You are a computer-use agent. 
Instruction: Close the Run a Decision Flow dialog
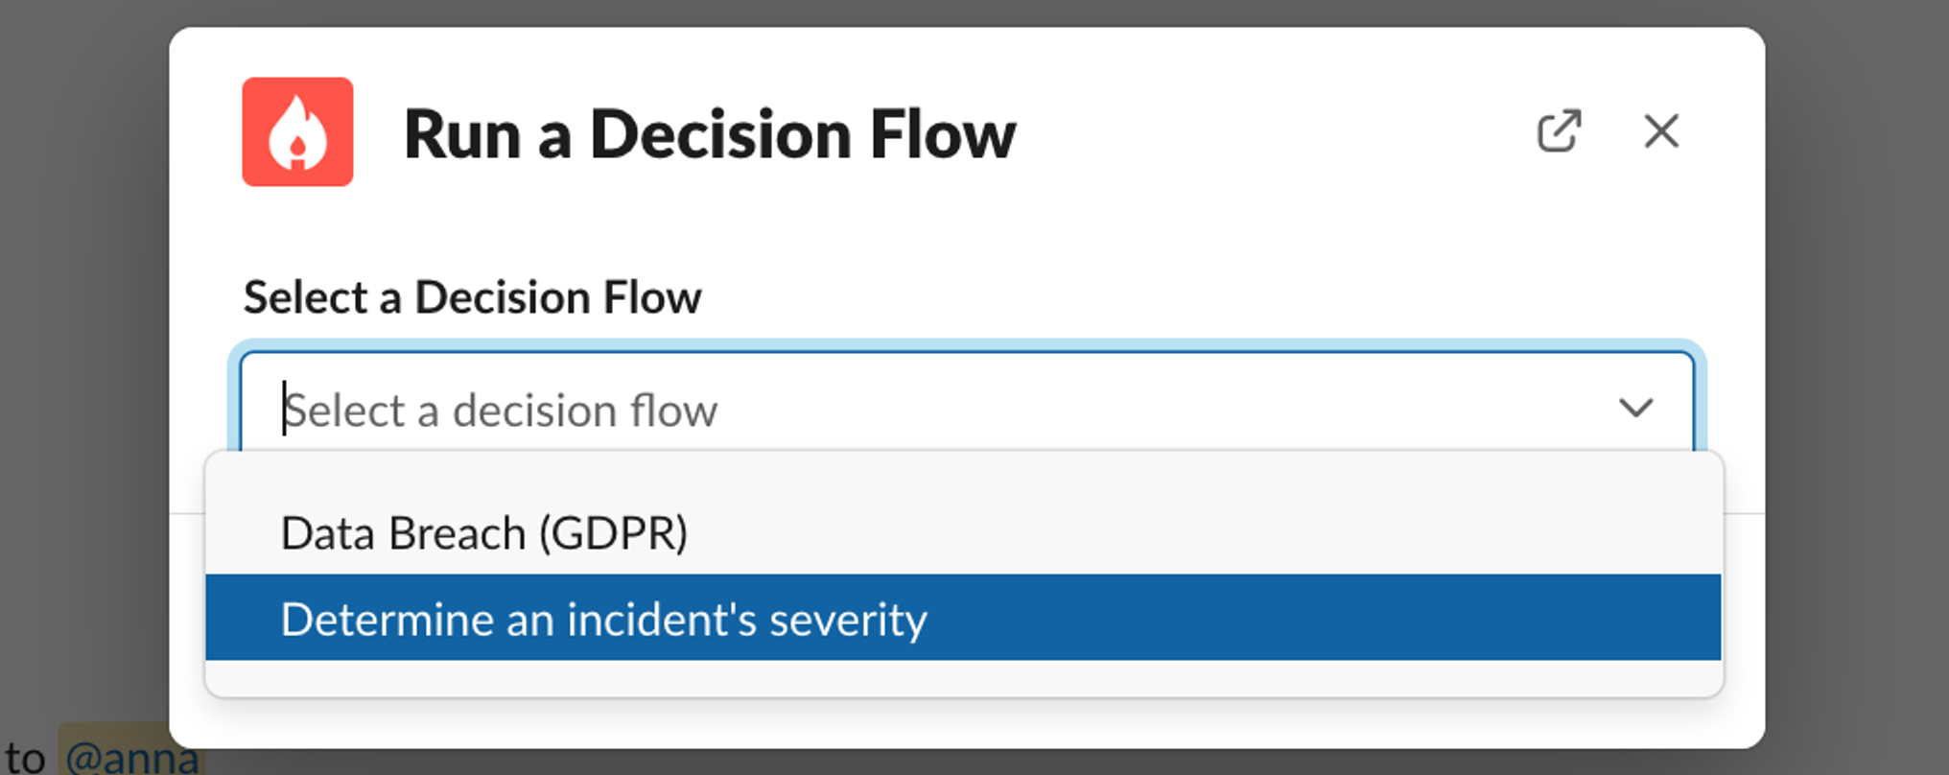tap(1660, 131)
